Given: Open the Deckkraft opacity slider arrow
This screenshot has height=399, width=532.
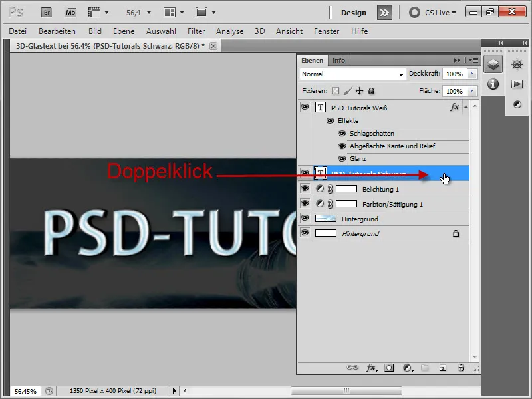Looking at the screenshot, I should (472, 74).
